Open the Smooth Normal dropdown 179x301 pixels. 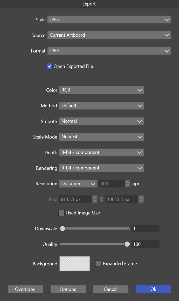101,121
